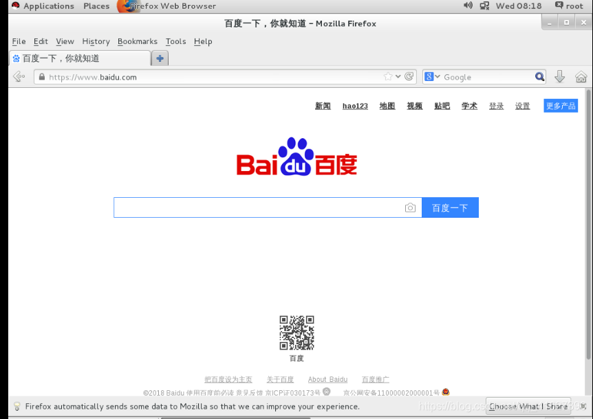The width and height of the screenshot is (593, 419).
Task: Click the 百度推广 footer link
Action: pos(375,379)
